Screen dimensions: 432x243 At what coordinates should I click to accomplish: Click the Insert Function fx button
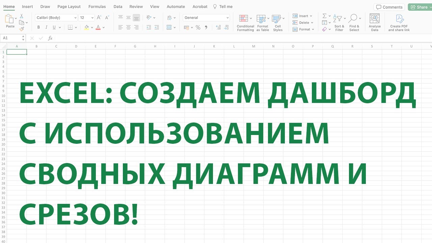50,38
